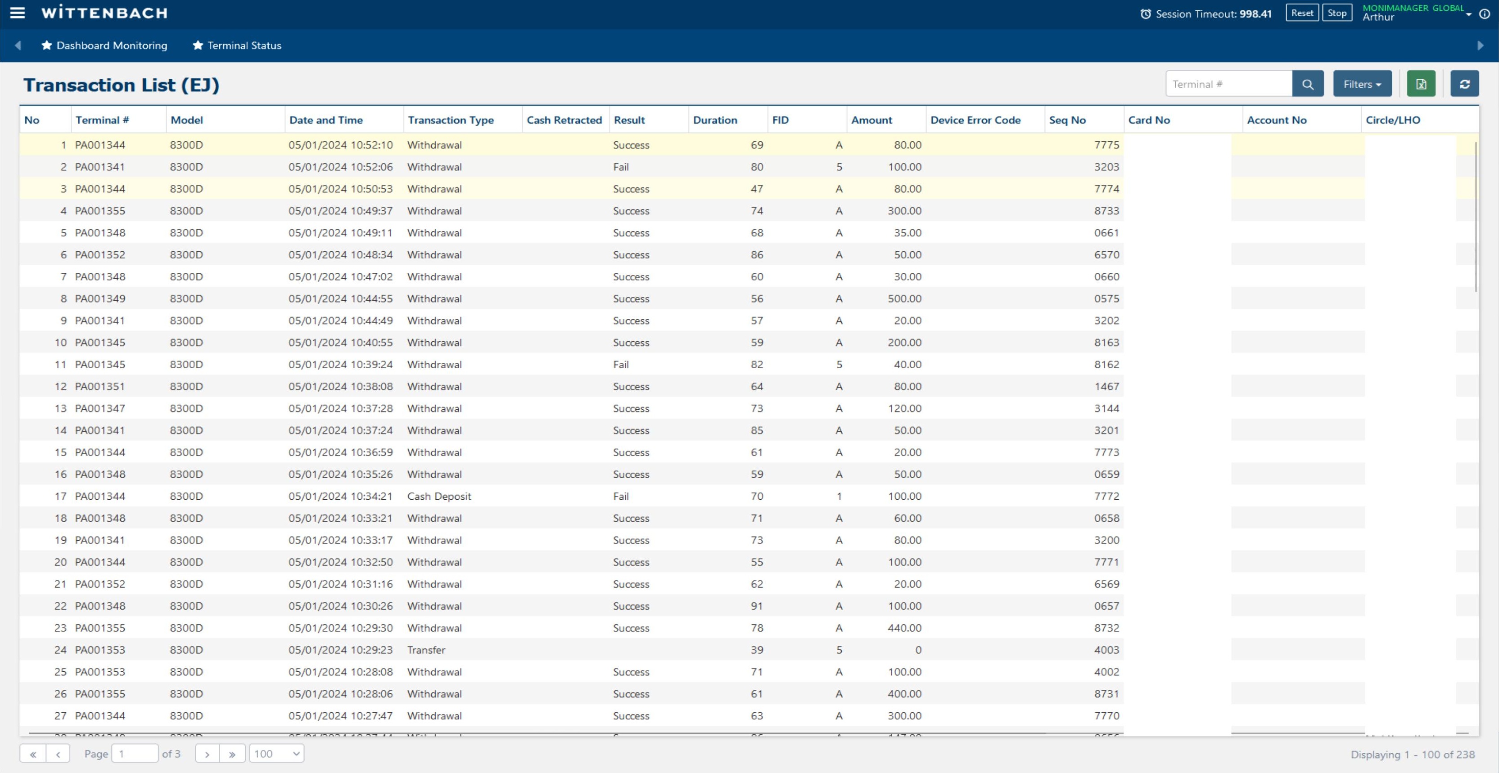Go to next page of results

[207, 754]
